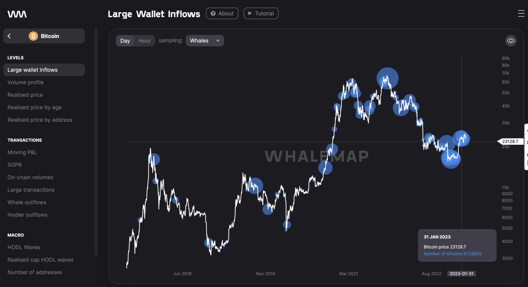Viewport: 528px width, 287px height.
Task: Collapse the MACRO section
Action: pyautogui.click(x=16, y=235)
